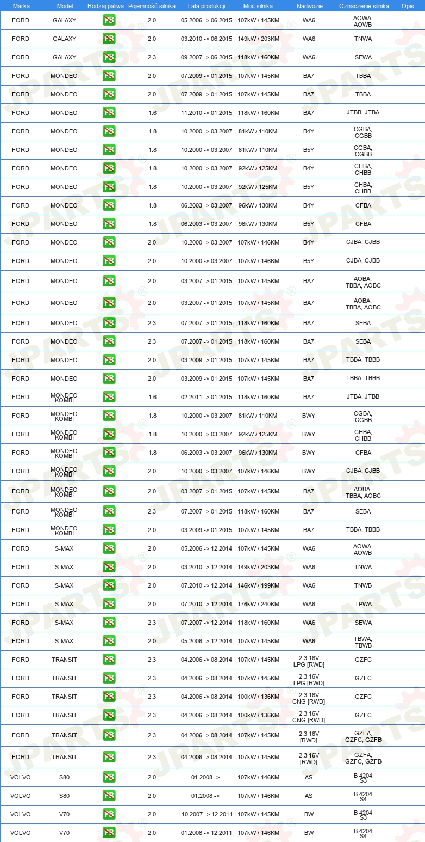Image resolution: width=425 pixels, height=842 pixels.
Task: Click fuel icon in Mondeo 81kW B5Y row
Action: pyautogui.click(x=109, y=150)
